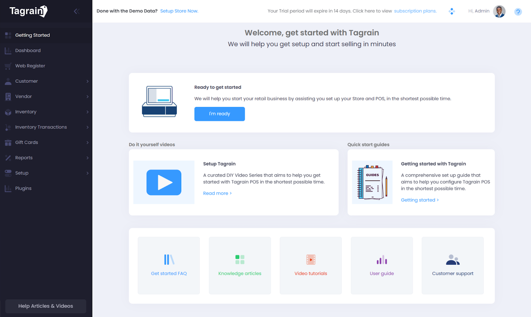Follow the Setup Store Now link
Image resolution: width=531 pixels, height=317 pixels.
pos(179,11)
